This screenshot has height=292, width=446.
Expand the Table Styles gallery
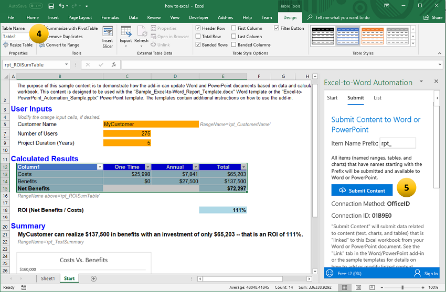413,43
